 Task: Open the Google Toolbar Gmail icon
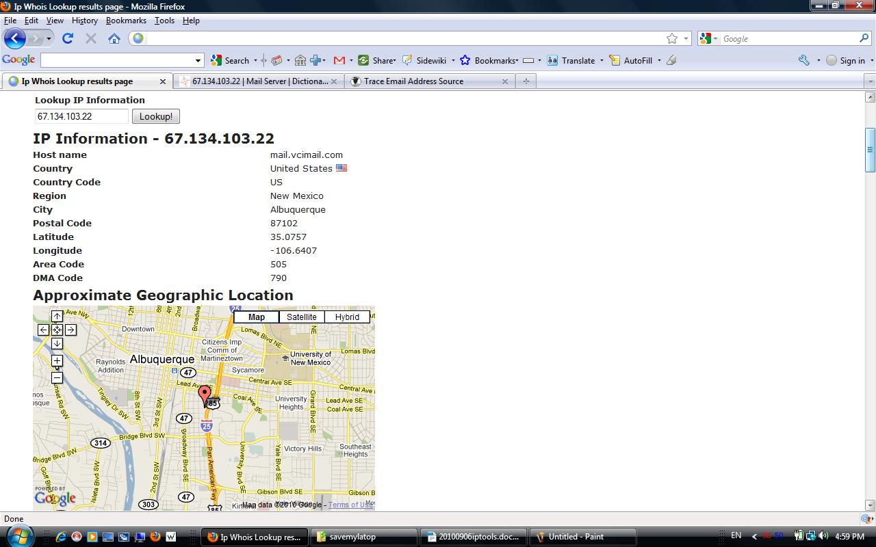click(x=339, y=60)
